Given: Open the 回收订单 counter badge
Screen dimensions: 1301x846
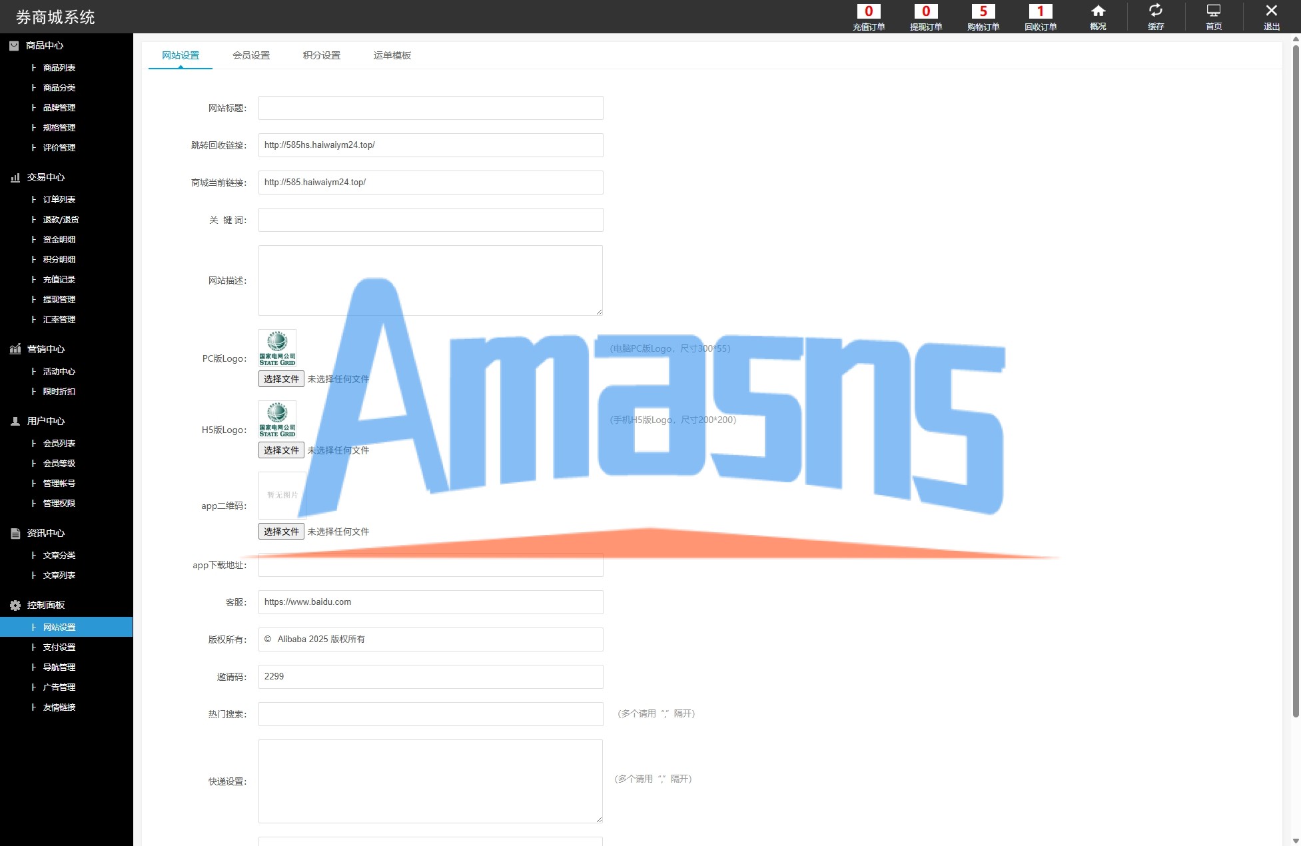Looking at the screenshot, I should coord(1041,11).
